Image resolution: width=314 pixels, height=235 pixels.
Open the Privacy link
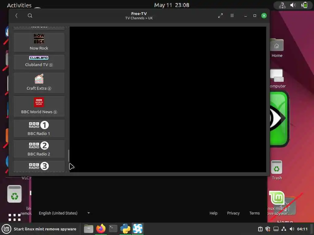tap(233, 213)
